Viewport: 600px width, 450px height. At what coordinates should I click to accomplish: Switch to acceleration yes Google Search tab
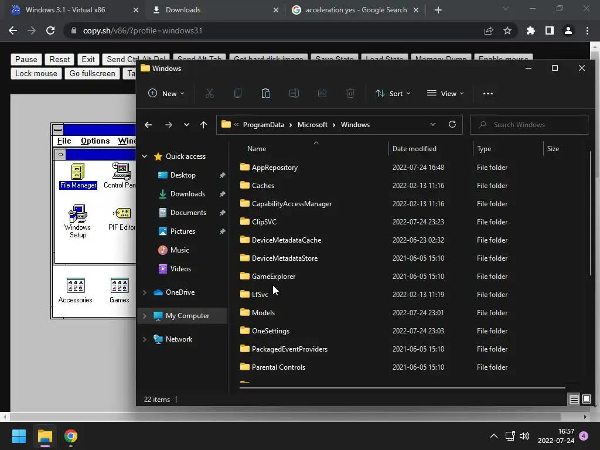pyautogui.click(x=356, y=10)
